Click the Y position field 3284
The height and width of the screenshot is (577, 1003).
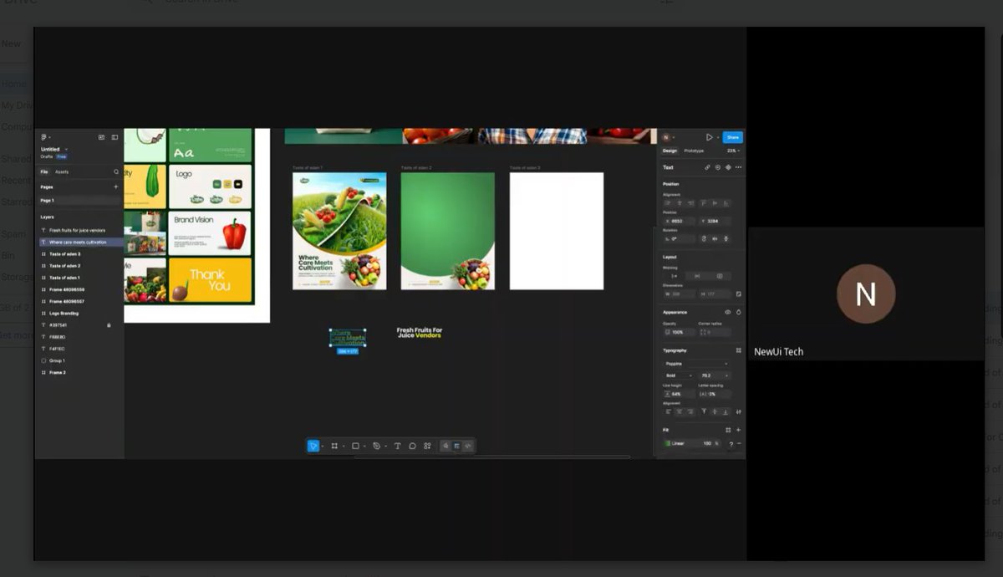[x=715, y=221]
